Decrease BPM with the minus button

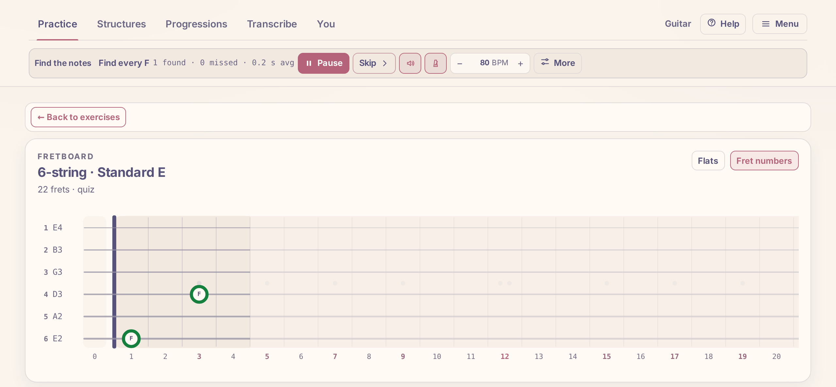[460, 63]
